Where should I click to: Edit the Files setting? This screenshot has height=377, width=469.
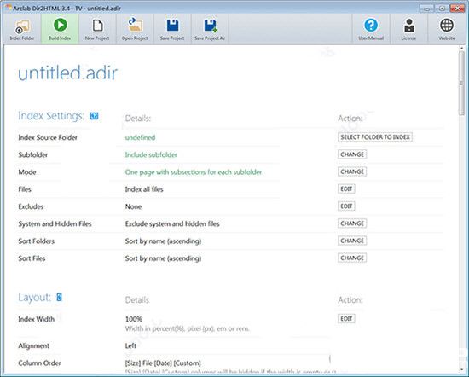[x=346, y=189]
